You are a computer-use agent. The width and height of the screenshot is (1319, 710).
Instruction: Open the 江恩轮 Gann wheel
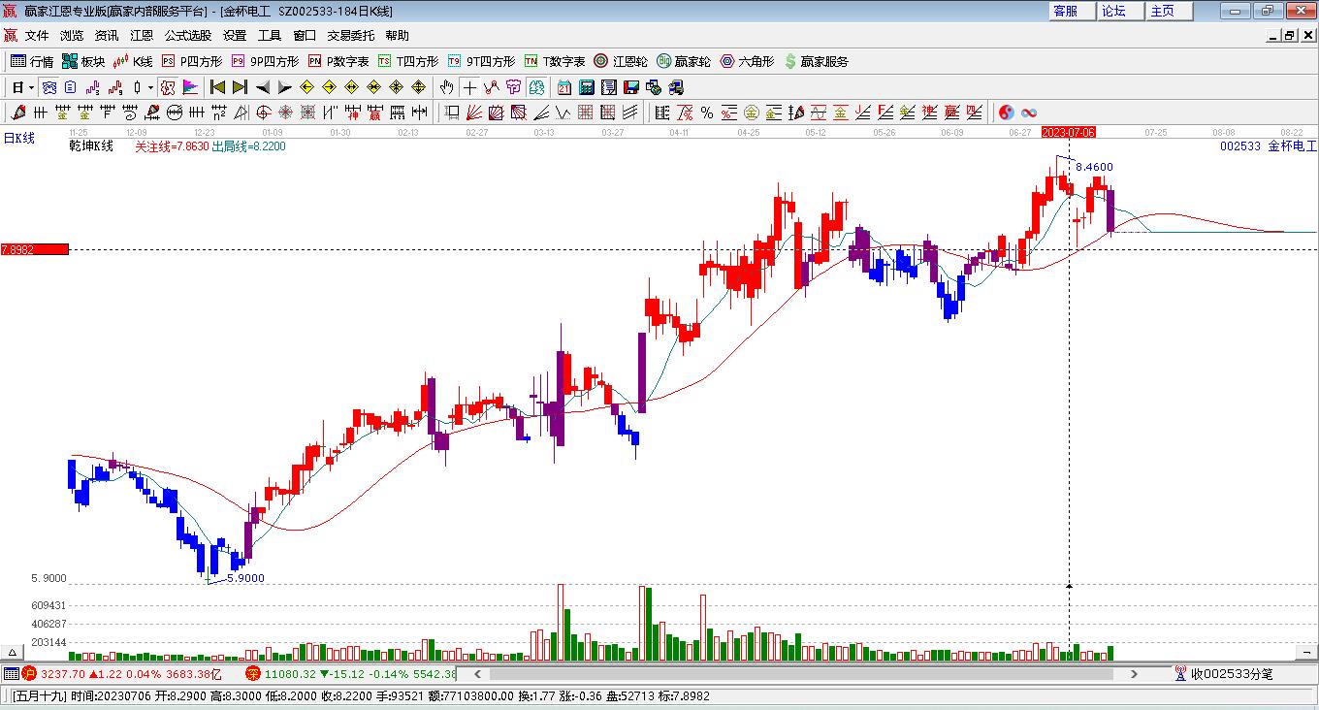621,61
